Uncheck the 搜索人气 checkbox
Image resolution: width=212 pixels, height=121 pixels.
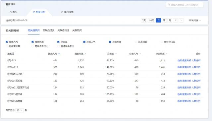7,42
